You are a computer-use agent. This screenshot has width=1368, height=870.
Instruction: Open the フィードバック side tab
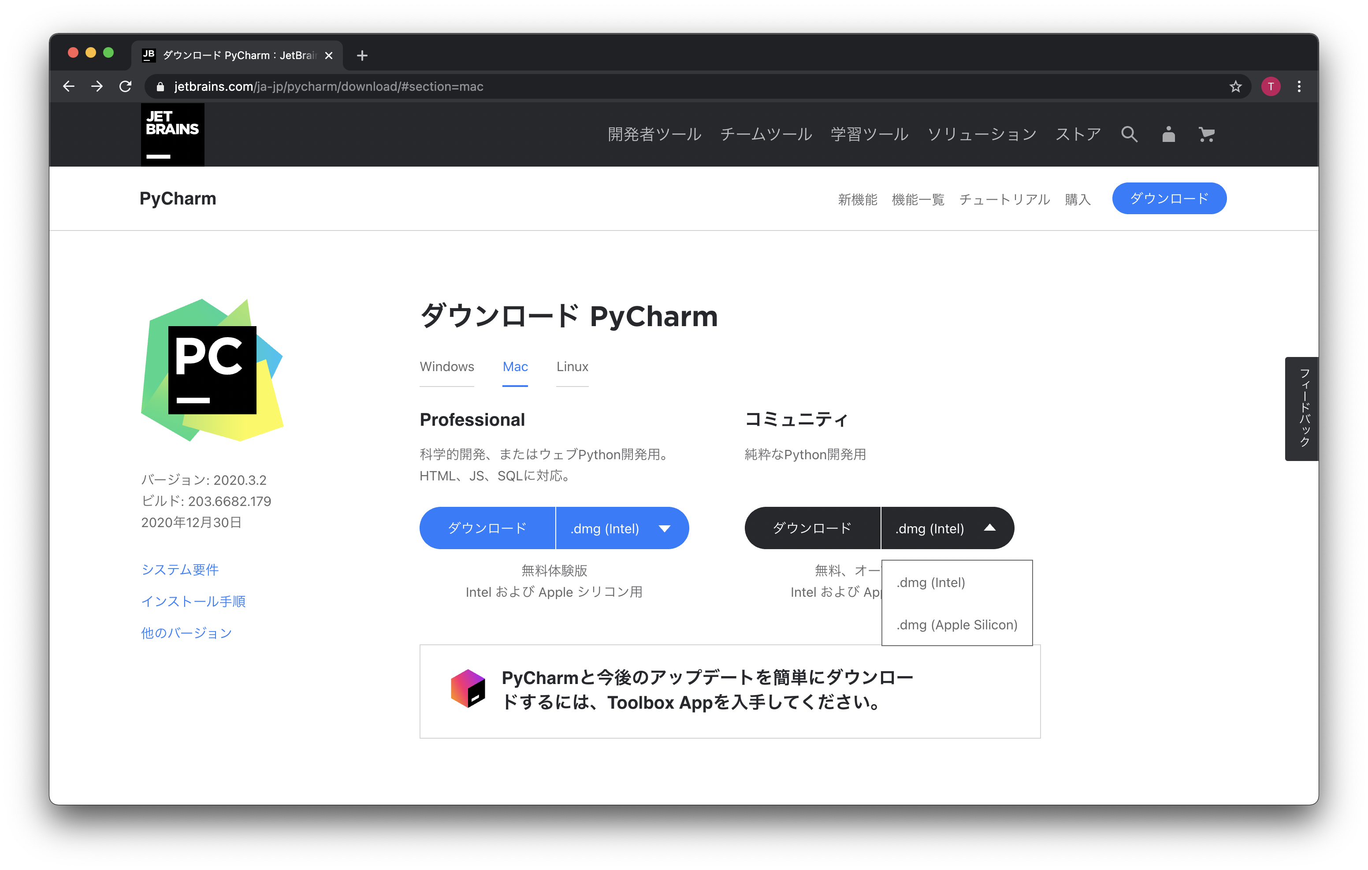(x=1301, y=409)
